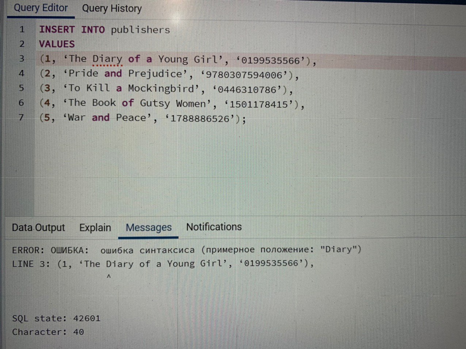Screen dimensions: 466x349
Task: Click the '1501178415' value on line 6
Action: pos(259,104)
